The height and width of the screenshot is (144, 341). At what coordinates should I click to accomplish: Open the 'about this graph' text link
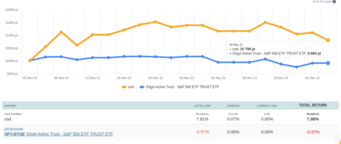point(322,1)
